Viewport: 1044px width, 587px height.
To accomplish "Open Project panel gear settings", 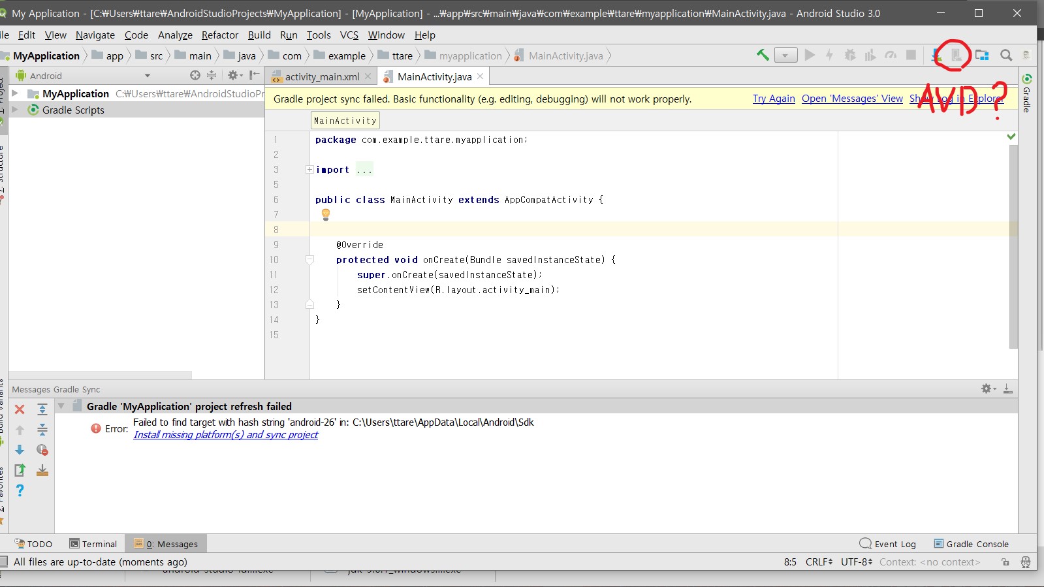I will coord(234,75).
